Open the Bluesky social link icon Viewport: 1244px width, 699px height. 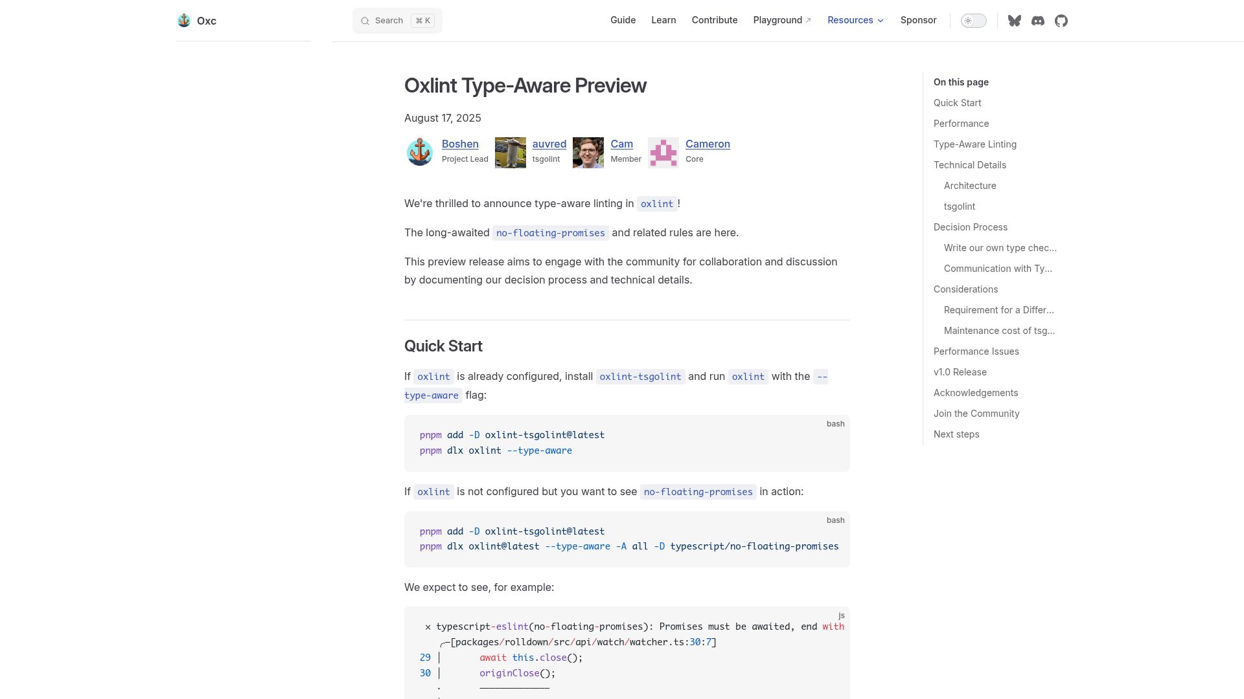coord(1015,21)
